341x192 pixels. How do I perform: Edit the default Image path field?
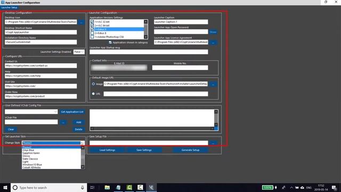(156, 84)
